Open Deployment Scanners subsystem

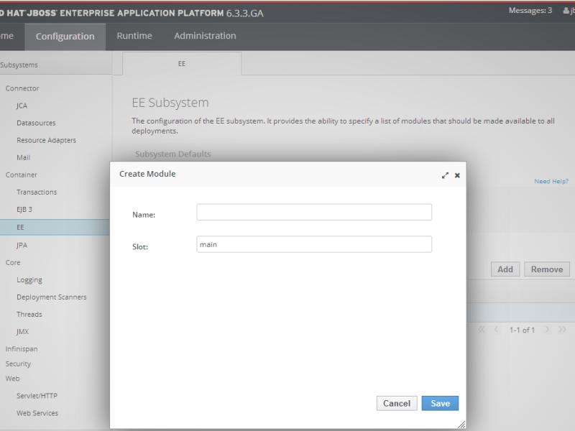point(51,297)
